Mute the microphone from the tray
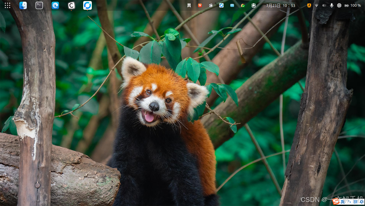The height and width of the screenshot is (206, 365). [331, 5]
